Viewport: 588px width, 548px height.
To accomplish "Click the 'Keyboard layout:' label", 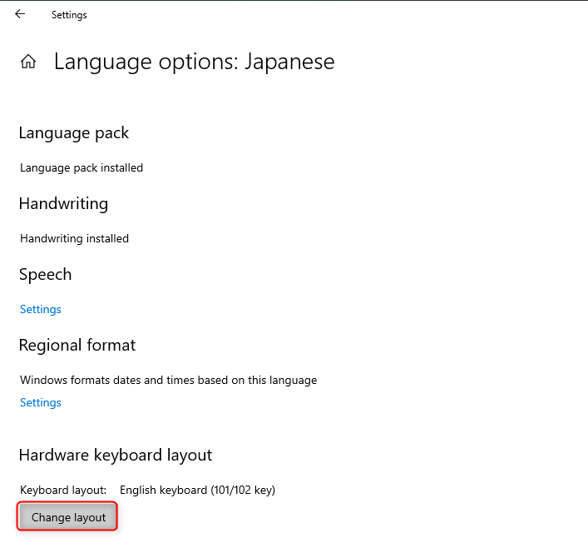I will [63, 490].
